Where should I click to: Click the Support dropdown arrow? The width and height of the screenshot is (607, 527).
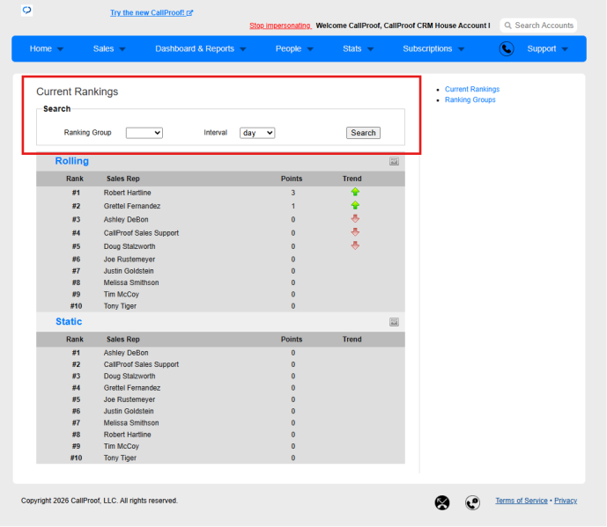pyautogui.click(x=565, y=49)
